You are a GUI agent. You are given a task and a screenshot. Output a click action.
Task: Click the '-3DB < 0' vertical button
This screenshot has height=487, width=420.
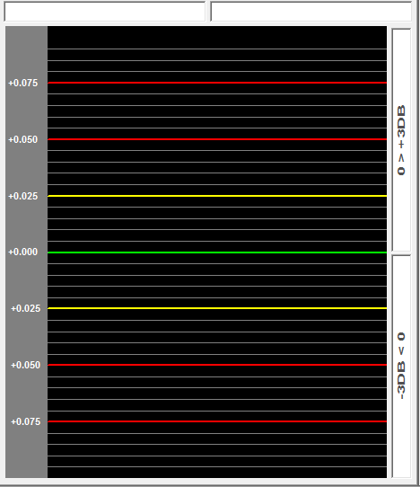click(401, 367)
